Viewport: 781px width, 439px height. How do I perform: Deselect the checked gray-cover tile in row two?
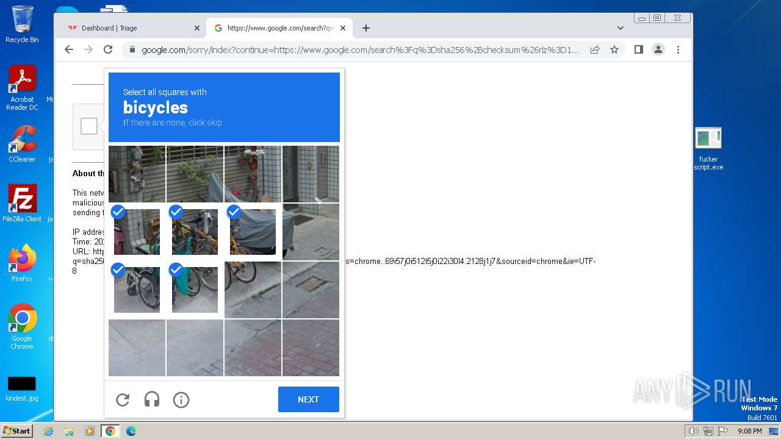(x=253, y=232)
